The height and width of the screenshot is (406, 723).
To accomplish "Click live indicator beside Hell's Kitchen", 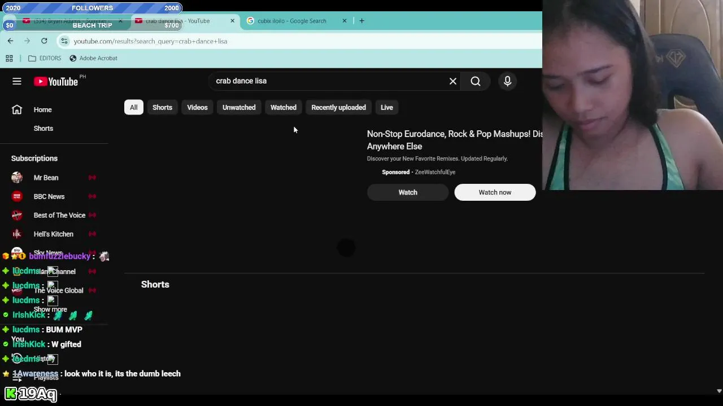I will [x=92, y=234].
